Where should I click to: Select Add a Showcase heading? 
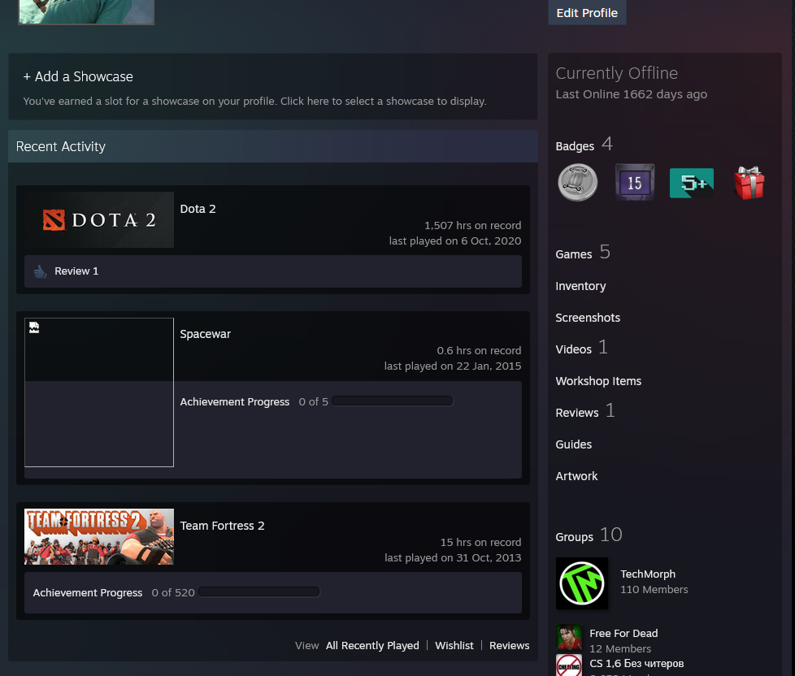(x=78, y=76)
